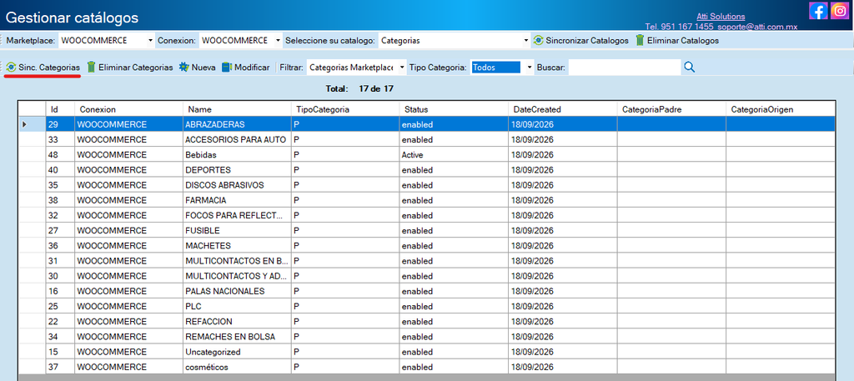Click the Eliminar Catalogos trash icon
This screenshot has height=381, width=854.
pos(640,40)
